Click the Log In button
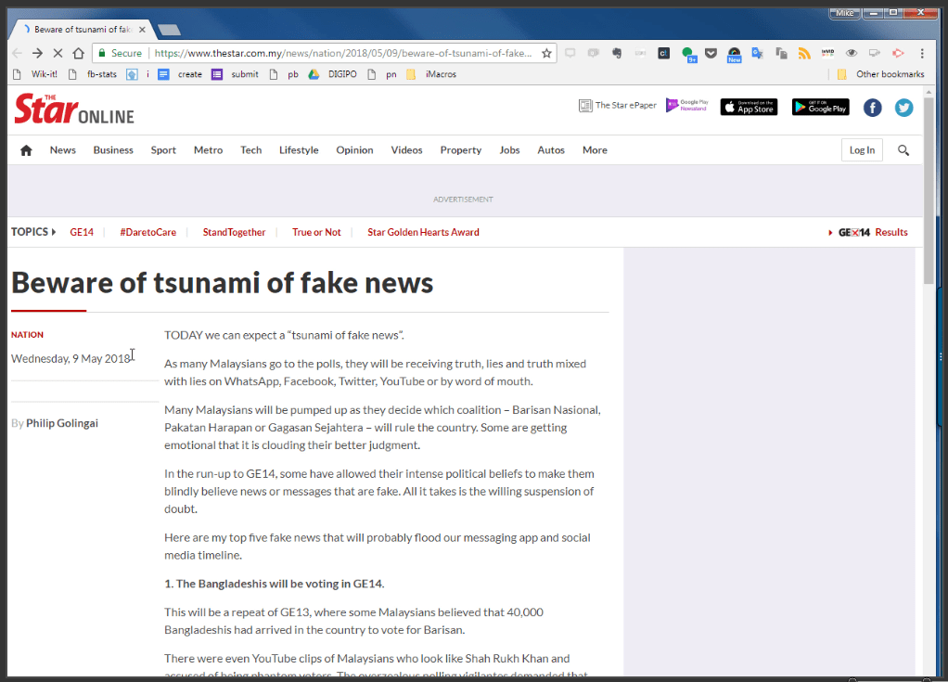The width and height of the screenshot is (948, 682). (862, 150)
